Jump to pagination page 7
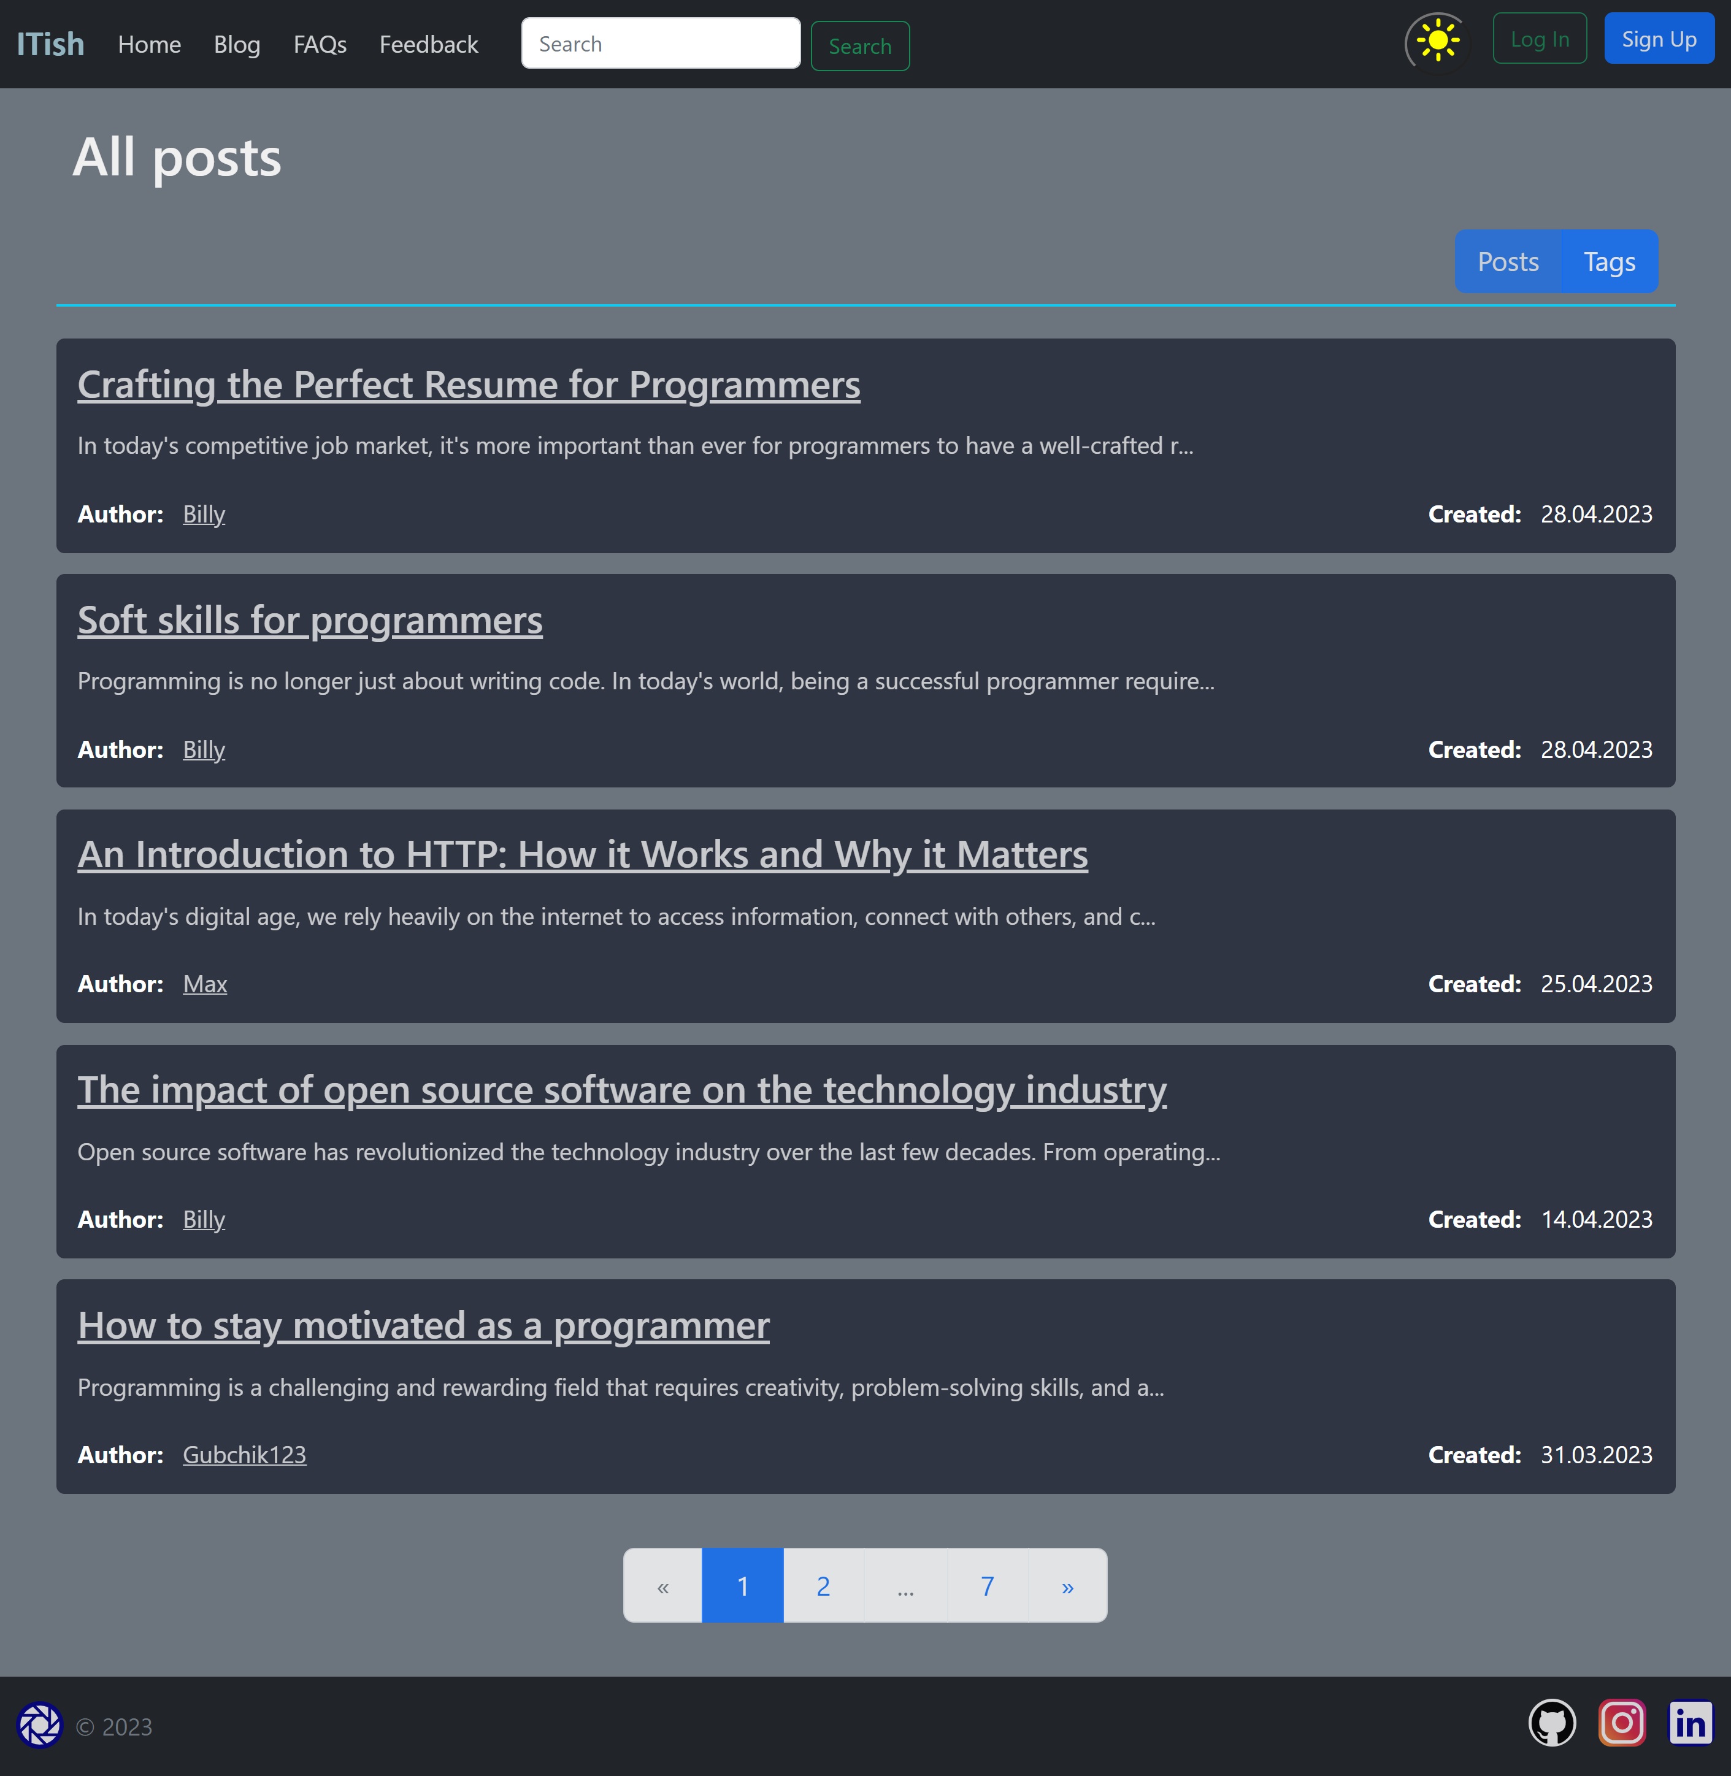The height and width of the screenshot is (1776, 1731). [986, 1586]
